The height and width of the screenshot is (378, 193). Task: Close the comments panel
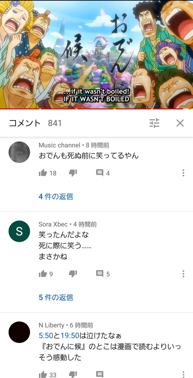pos(180,123)
